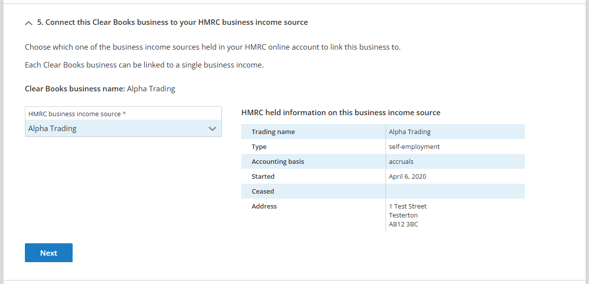The height and width of the screenshot is (284, 589).
Task: Click the Next button
Action: 48,253
